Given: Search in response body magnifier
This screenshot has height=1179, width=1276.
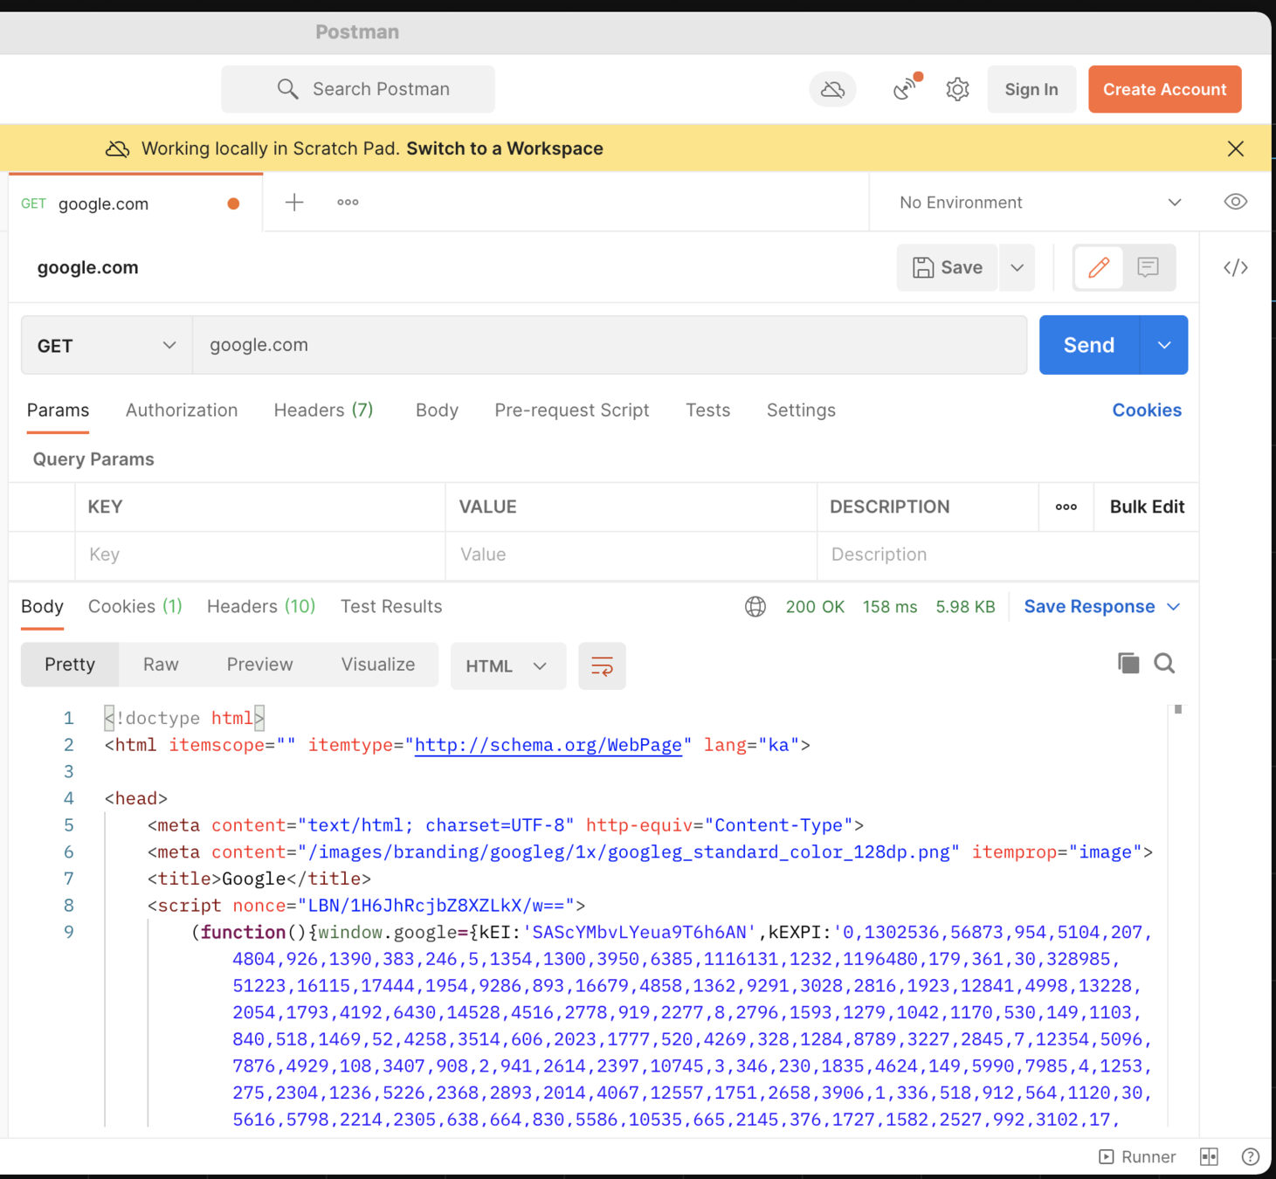Looking at the screenshot, I should tap(1164, 664).
